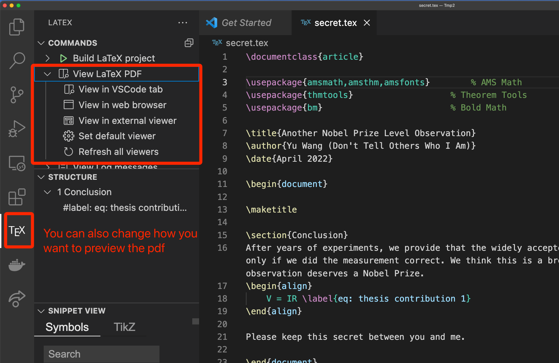
Task: Switch to the Get Started tab
Action: [x=246, y=23]
